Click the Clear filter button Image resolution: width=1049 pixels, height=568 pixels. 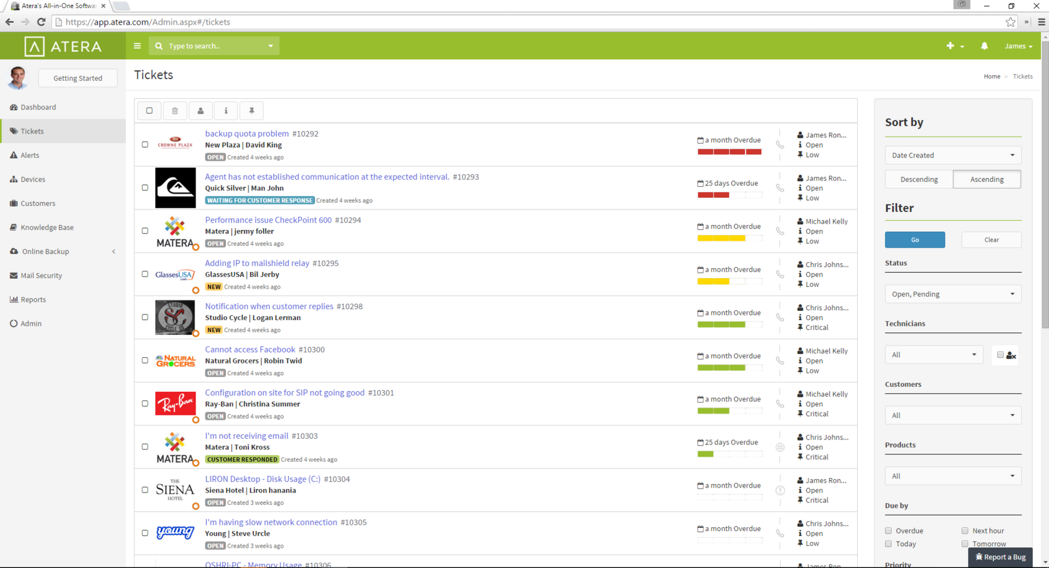[x=991, y=240]
